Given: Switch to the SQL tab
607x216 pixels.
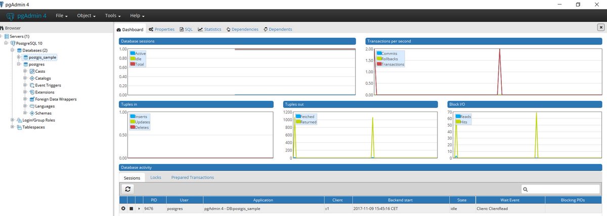Looking at the screenshot, I should (186, 29).
